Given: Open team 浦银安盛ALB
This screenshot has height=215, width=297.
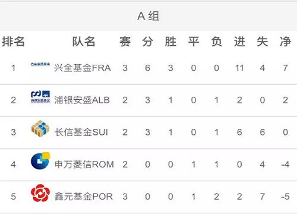Looking at the screenshot, I should pyautogui.click(x=82, y=100).
